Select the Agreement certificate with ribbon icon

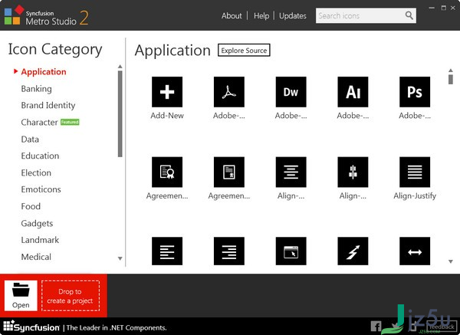(x=167, y=172)
